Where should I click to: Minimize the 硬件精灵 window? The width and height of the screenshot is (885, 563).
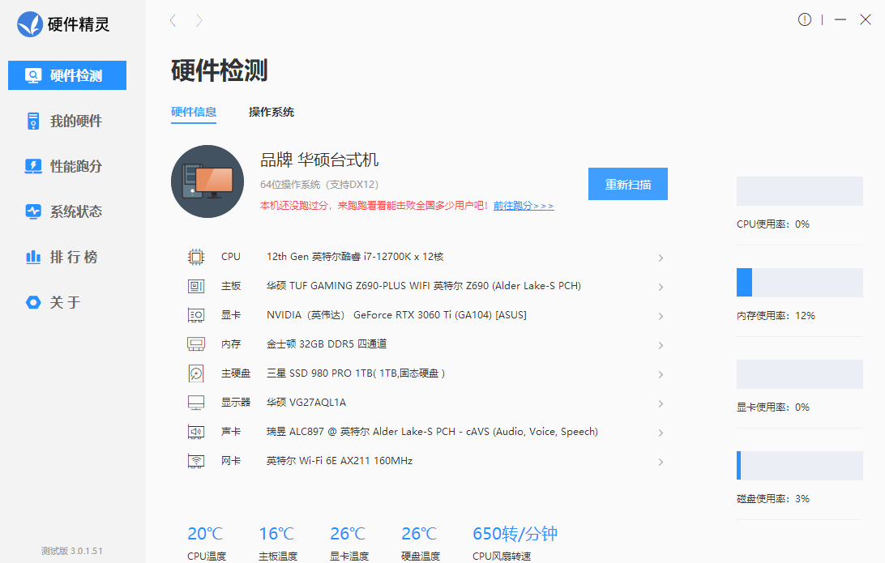click(840, 19)
